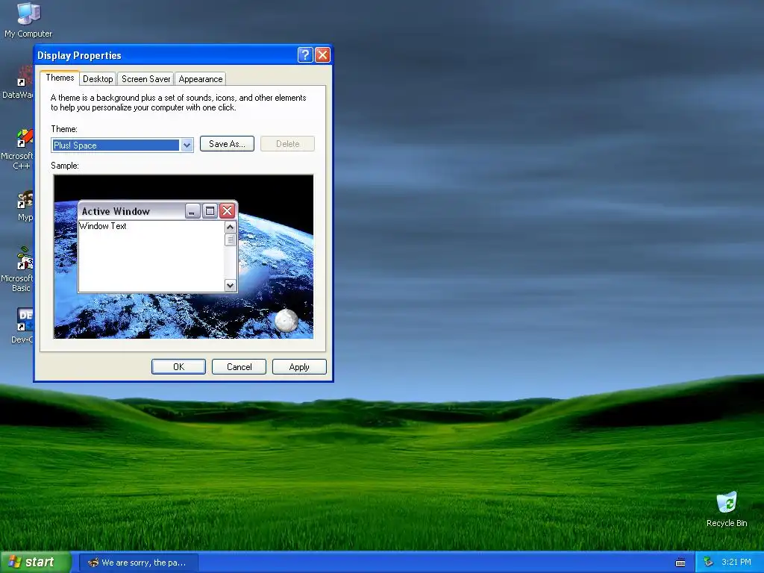Click the Apply button
This screenshot has height=573, width=764.
(x=299, y=367)
